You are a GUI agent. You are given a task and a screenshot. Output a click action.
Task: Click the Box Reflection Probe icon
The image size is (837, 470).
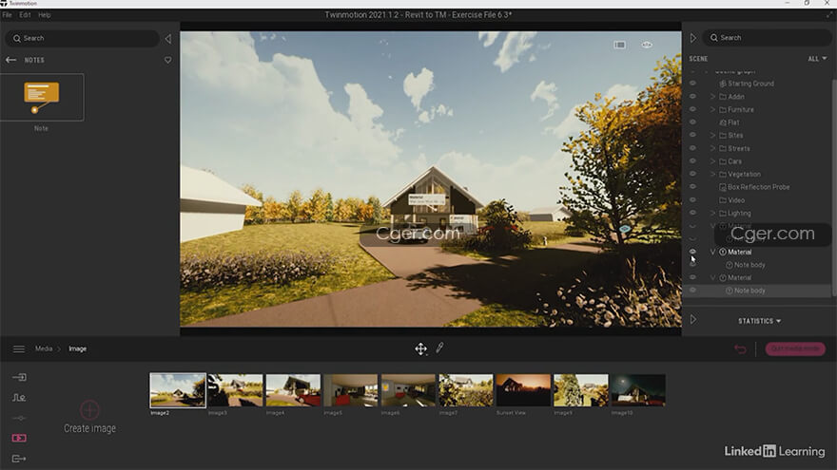click(x=722, y=187)
